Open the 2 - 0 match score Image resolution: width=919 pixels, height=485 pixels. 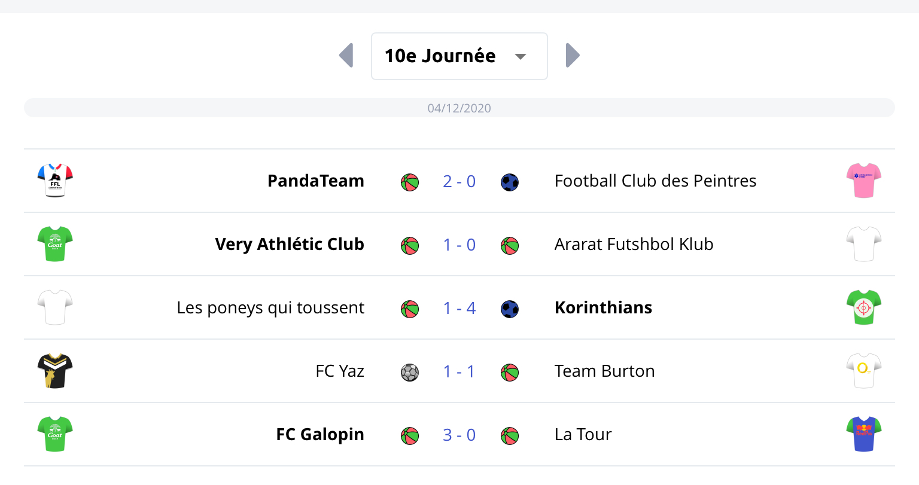(459, 181)
